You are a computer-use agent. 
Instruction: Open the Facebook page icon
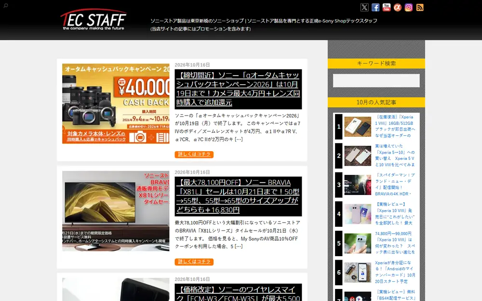click(375, 7)
